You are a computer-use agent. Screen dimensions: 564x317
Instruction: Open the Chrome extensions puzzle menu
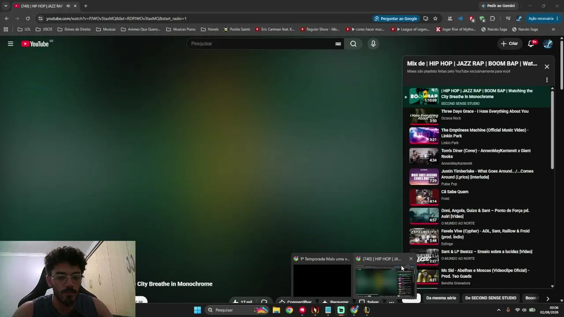pos(492,18)
